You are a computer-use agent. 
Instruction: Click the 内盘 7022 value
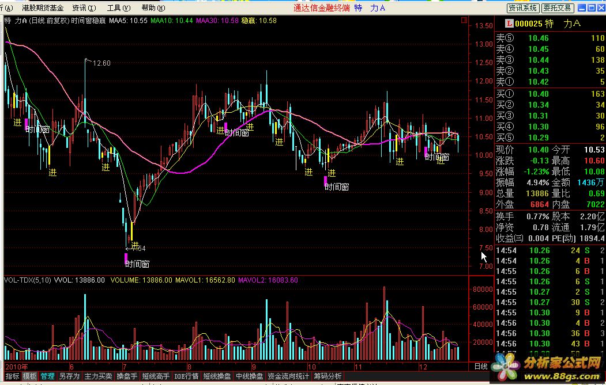(595, 204)
